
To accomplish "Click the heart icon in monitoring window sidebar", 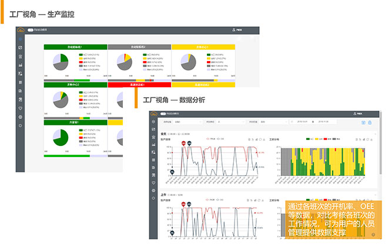I will click(21, 108).
